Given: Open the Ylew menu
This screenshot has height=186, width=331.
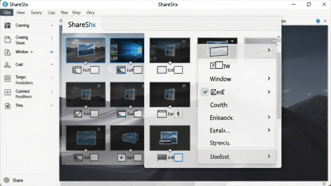Looking at the screenshot, I should point(64,13).
